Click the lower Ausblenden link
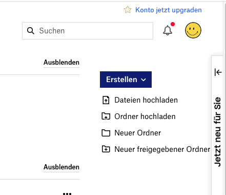Viewport: 226px width, 195px height. pos(61,167)
